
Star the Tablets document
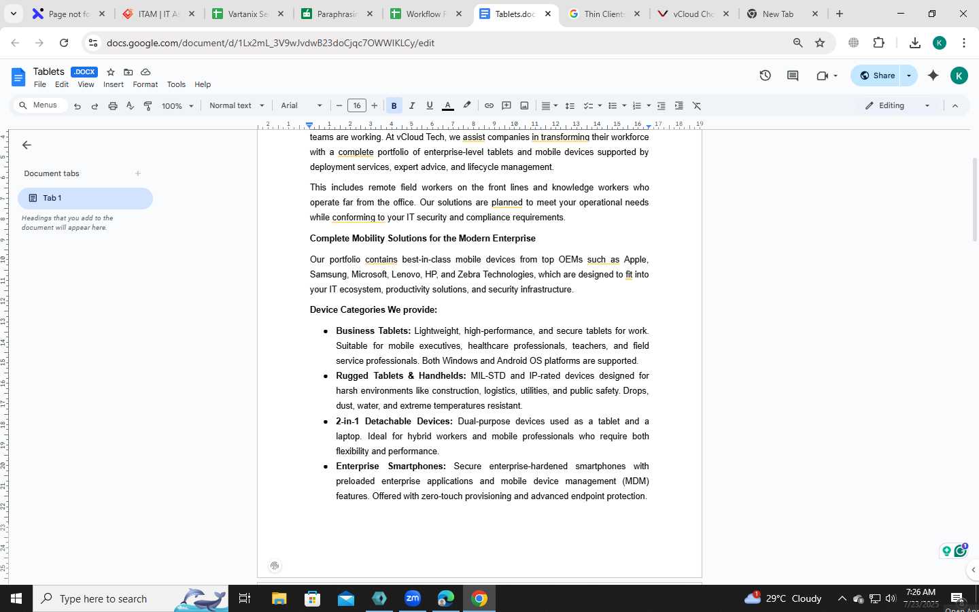click(111, 72)
